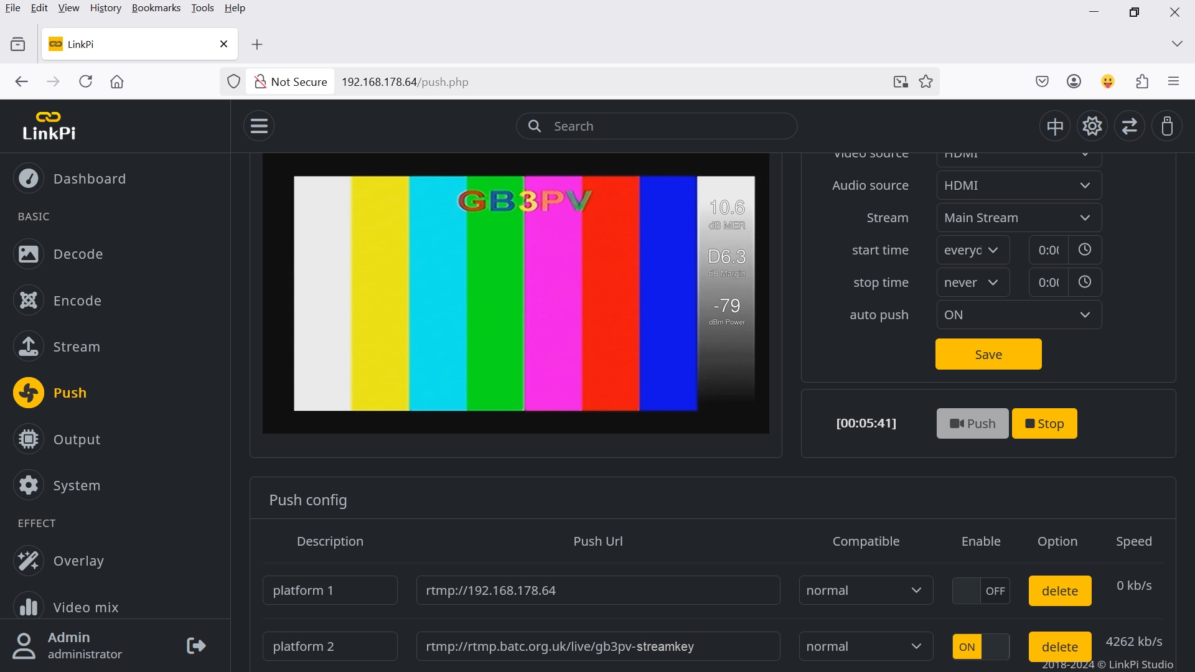Open the settings gear in the top bar
Viewport: 1195px width, 672px height.
coord(1092,126)
